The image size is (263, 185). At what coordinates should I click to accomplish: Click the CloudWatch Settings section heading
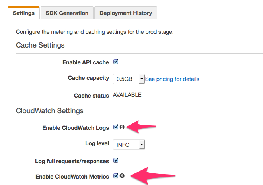coord(50,110)
